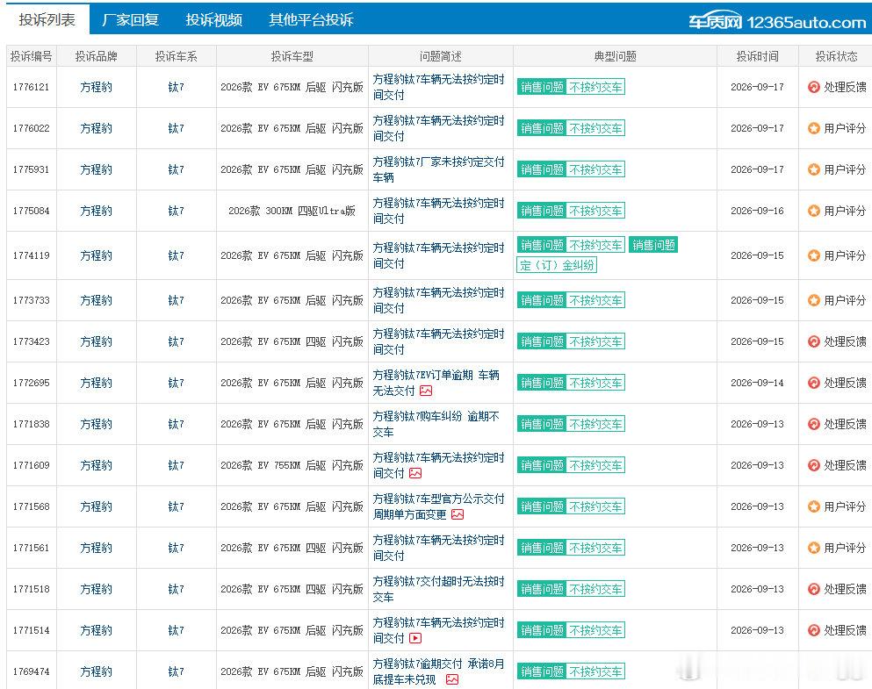This screenshot has height=689, width=872.
Task: Click the 投诉编号 column header
Action: pos(31,56)
